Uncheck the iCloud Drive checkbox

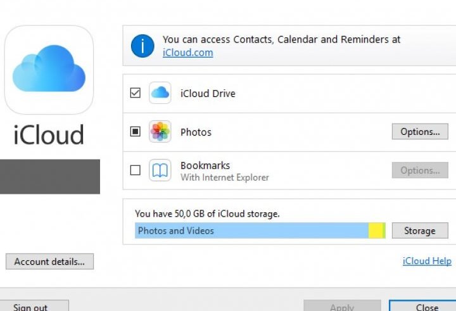click(136, 93)
